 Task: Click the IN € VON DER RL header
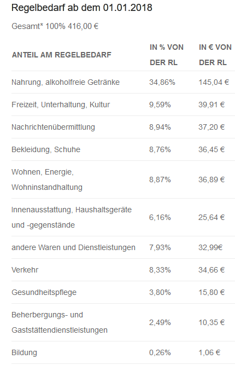pyautogui.click(x=215, y=55)
